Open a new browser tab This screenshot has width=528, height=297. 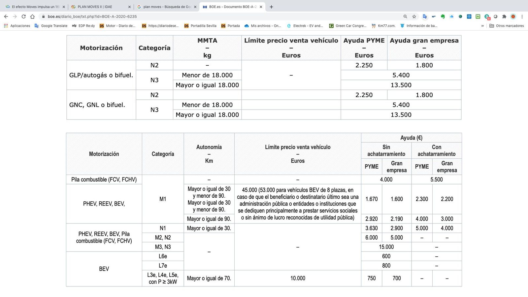tap(271, 7)
